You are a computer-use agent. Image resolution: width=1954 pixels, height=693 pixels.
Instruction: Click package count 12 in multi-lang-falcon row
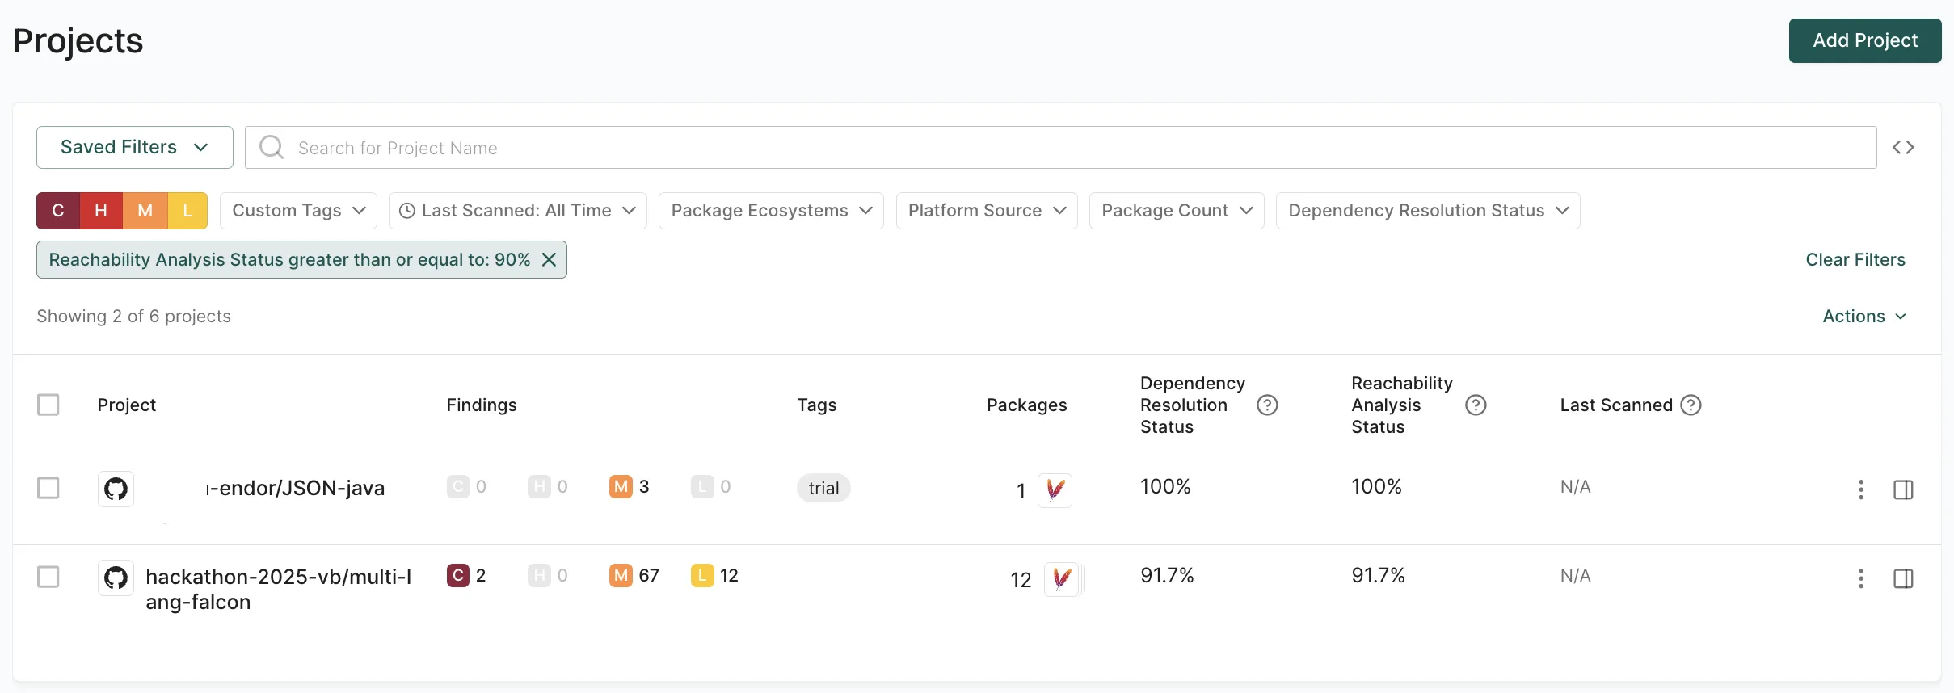click(1021, 580)
